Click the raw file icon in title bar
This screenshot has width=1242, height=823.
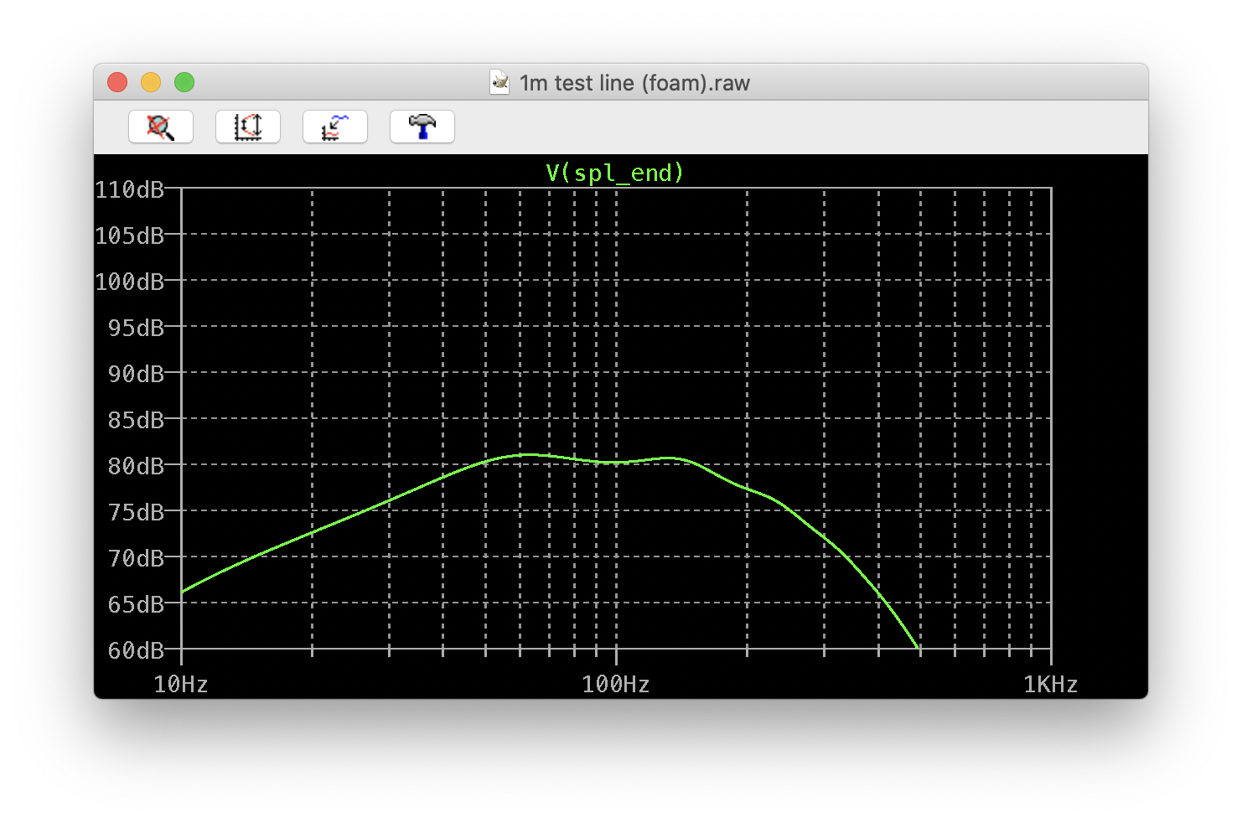pyautogui.click(x=499, y=82)
